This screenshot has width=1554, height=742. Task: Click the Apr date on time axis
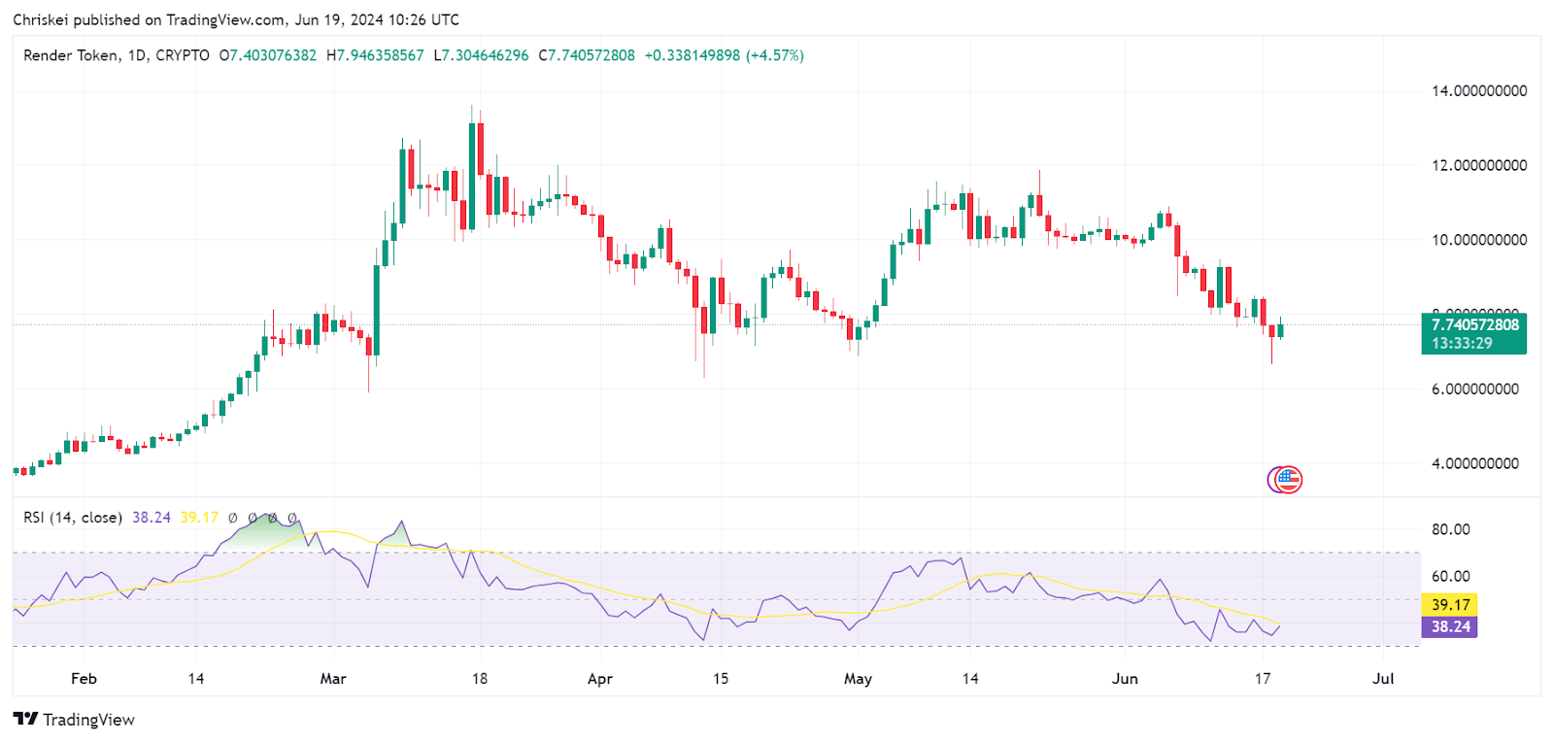click(600, 679)
